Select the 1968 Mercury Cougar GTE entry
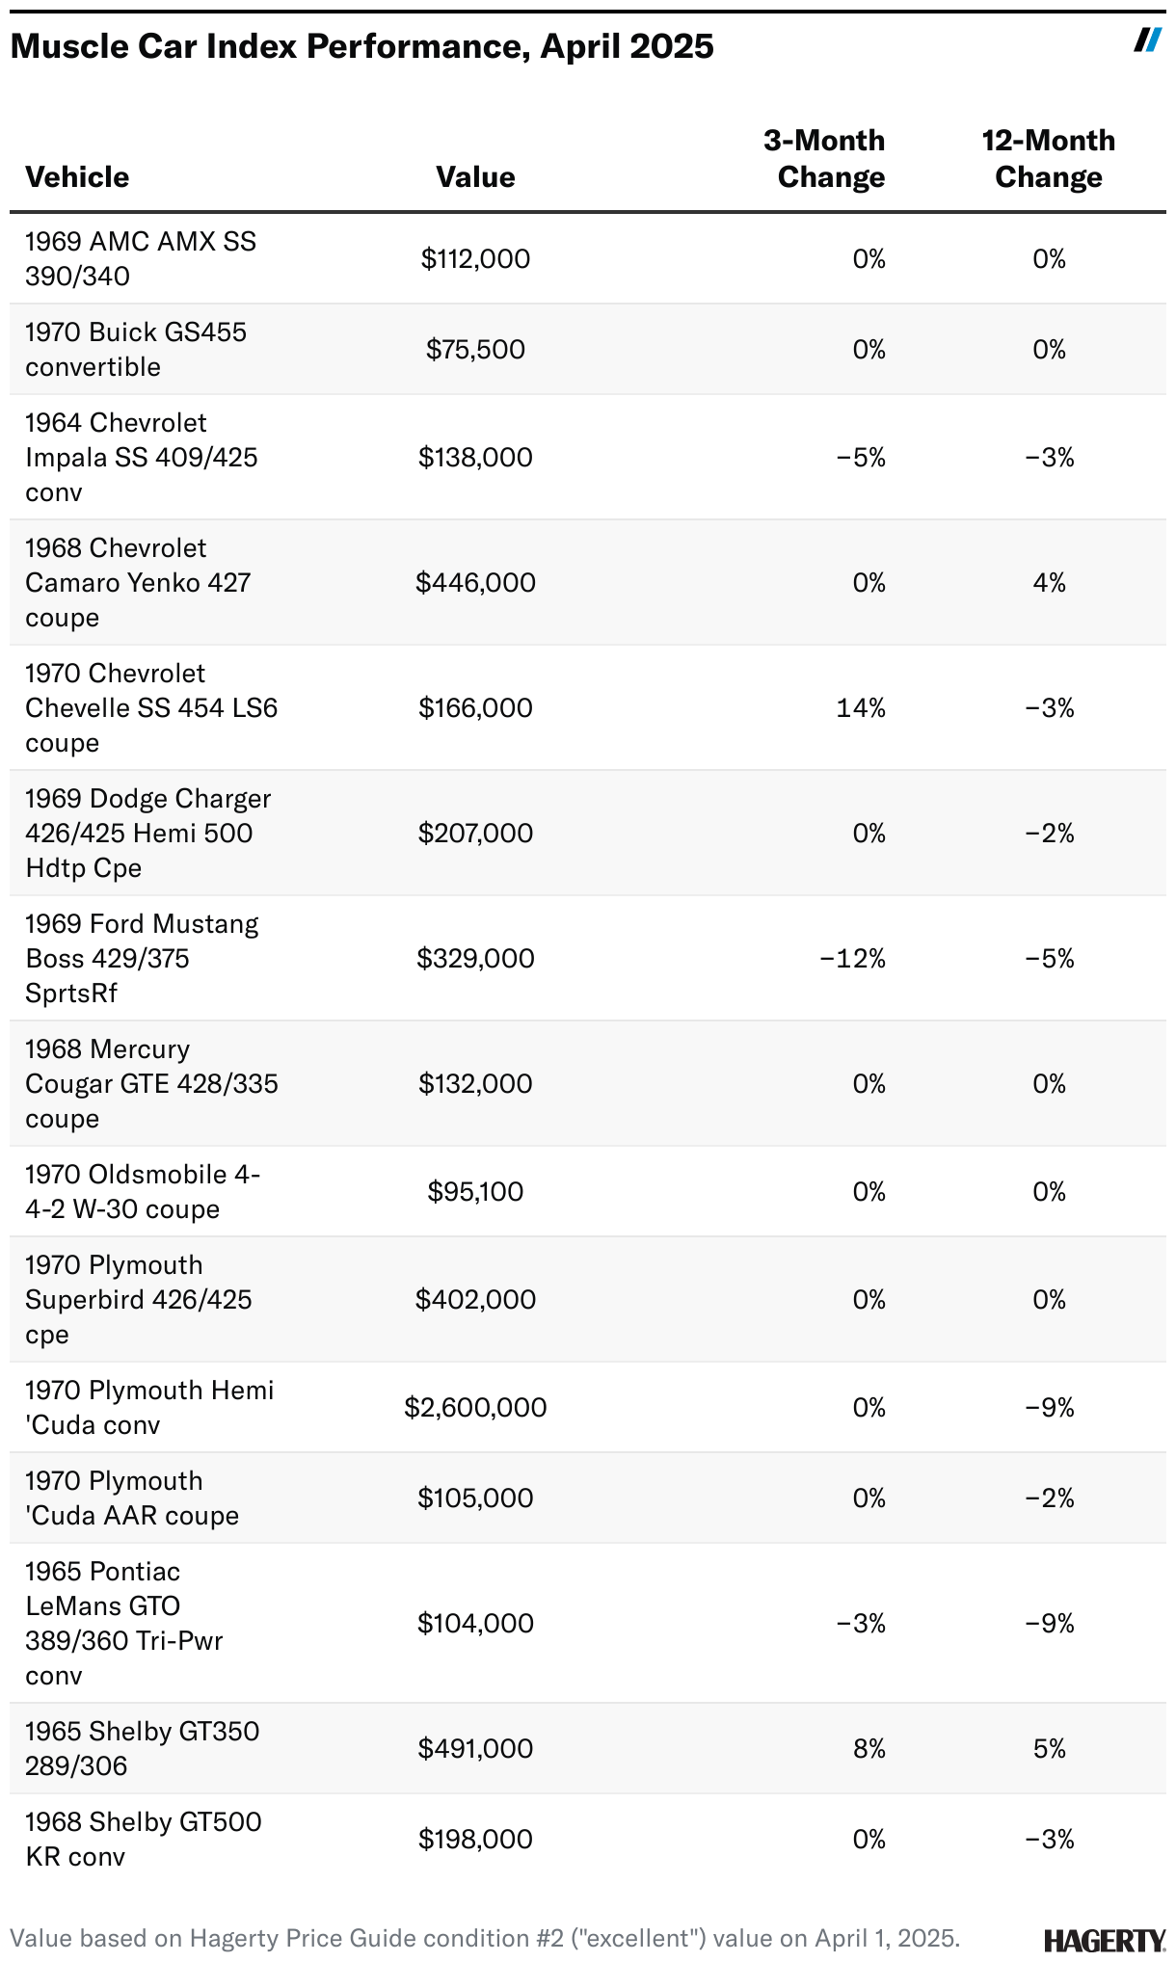The width and height of the screenshot is (1176, 1962). [x=151, y=1083]
